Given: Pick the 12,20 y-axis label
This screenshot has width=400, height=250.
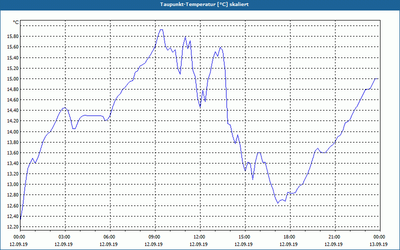Looking at the screenshot, I should pyautogui.click(x=13, y=227).
